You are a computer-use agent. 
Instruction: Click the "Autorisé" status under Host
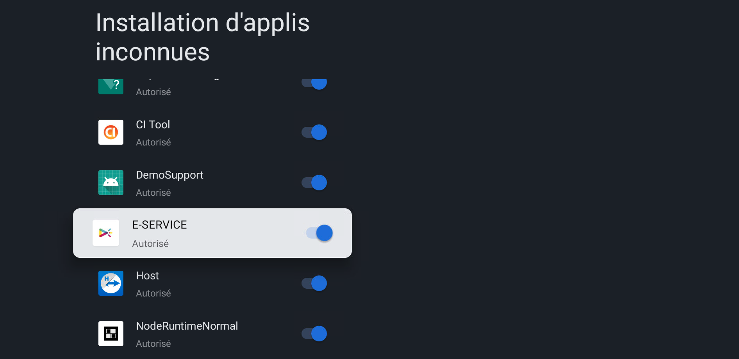point(153,293)
